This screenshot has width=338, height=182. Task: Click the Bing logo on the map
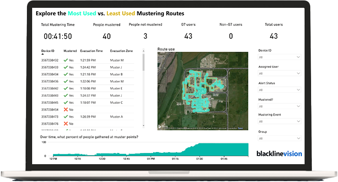click(x=162, y=126)
